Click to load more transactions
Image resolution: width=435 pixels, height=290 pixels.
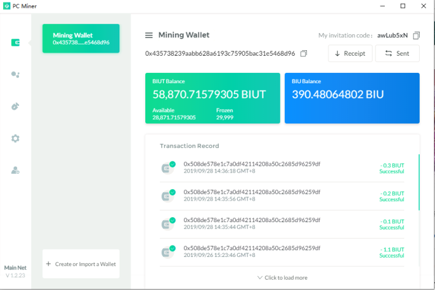(282, 278)
